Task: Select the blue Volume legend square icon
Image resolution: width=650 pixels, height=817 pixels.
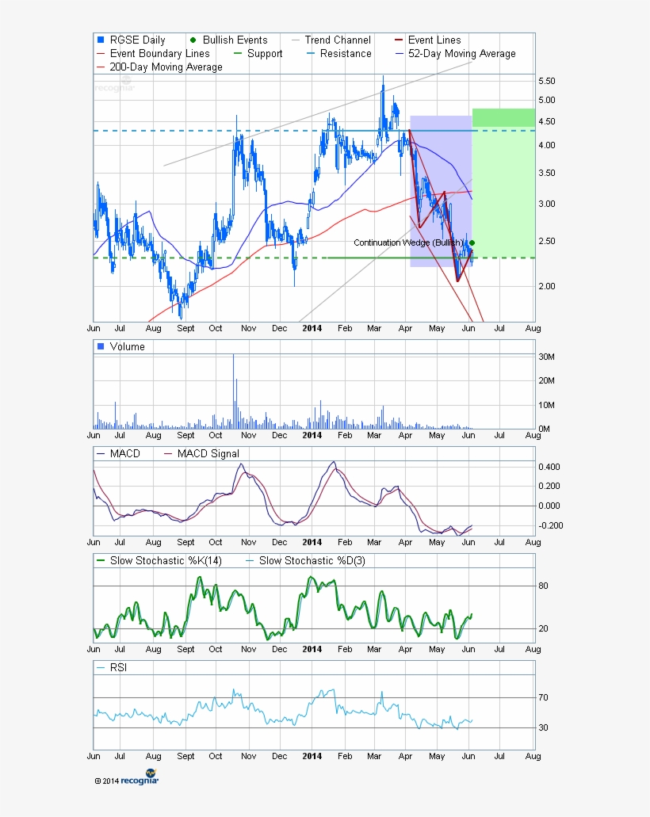Action: (x=100, y=346)
